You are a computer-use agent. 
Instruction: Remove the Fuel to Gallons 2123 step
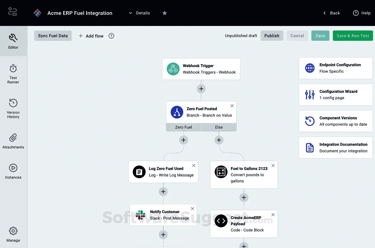point(273,165)
